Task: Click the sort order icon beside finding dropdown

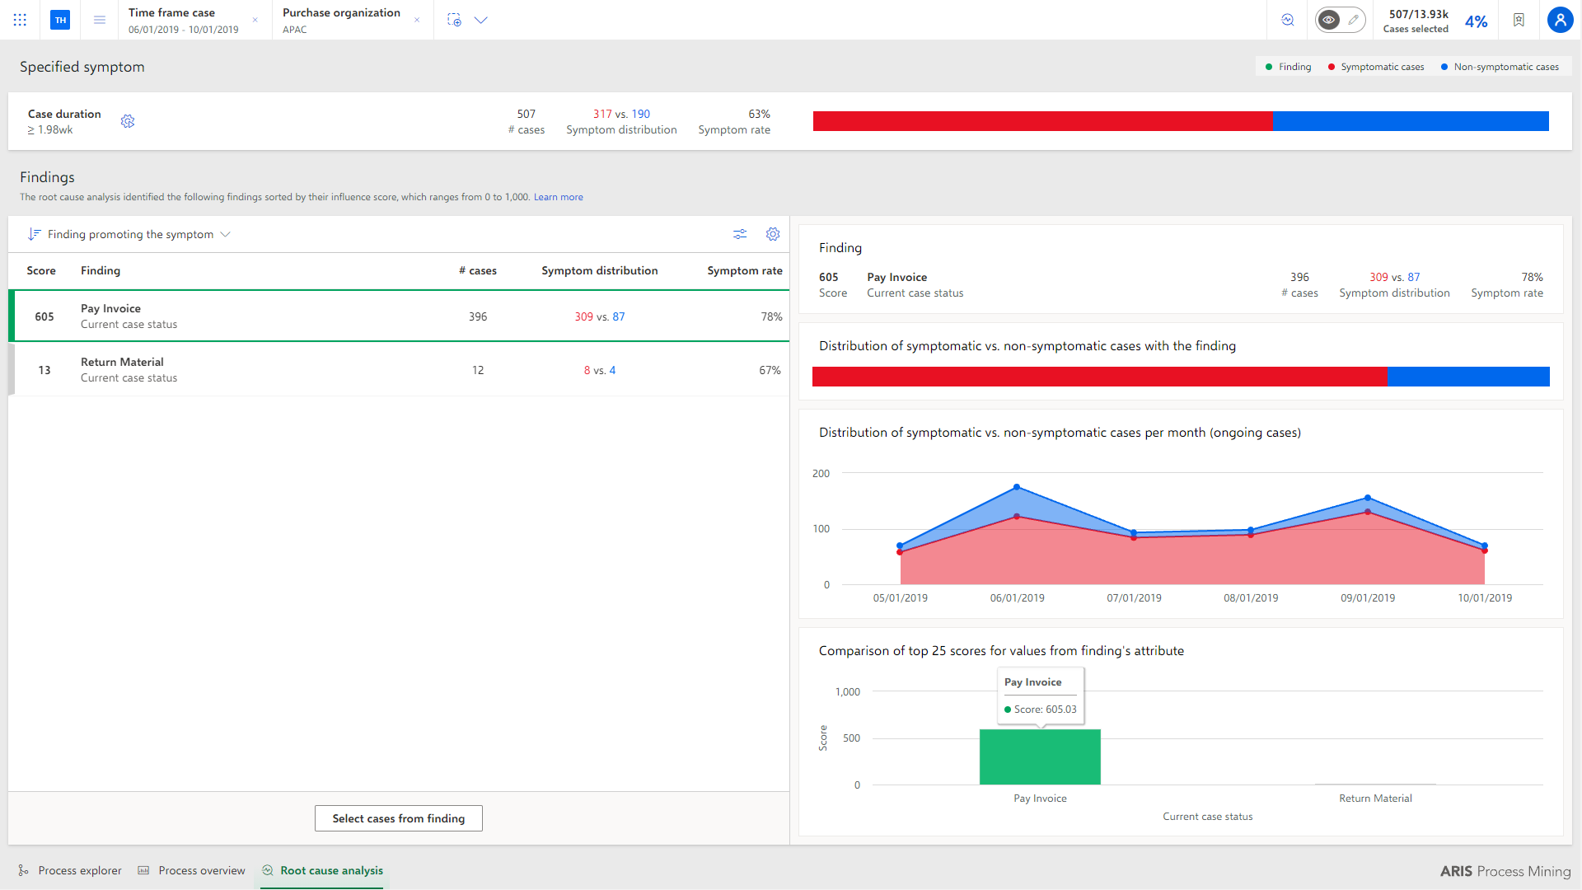Action: pyautogui.click(x=34, y=234)
